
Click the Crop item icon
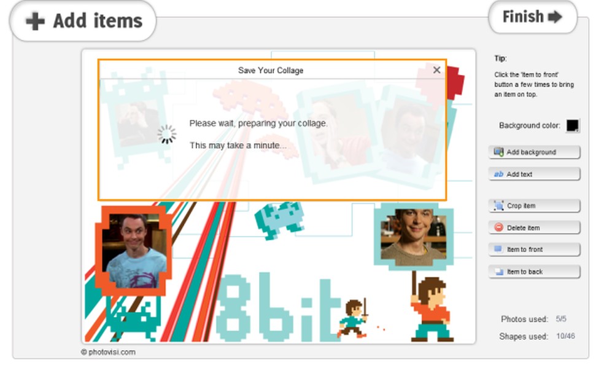click(x=499, y=205)
